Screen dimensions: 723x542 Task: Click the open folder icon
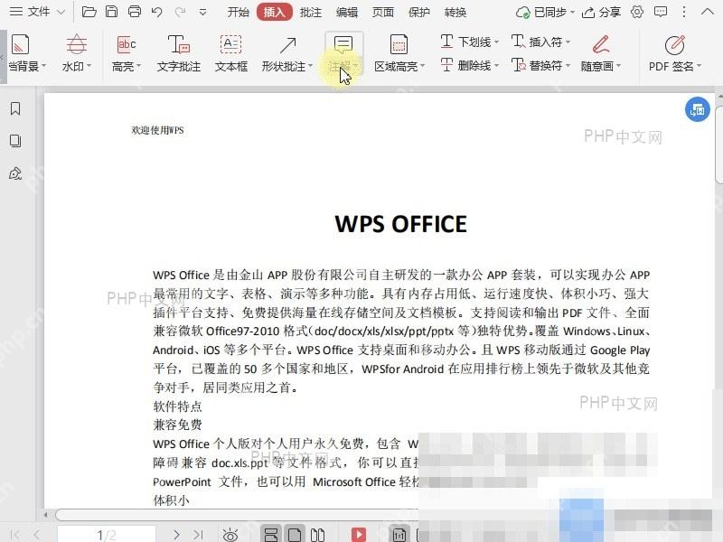click(x=89, y=12)
